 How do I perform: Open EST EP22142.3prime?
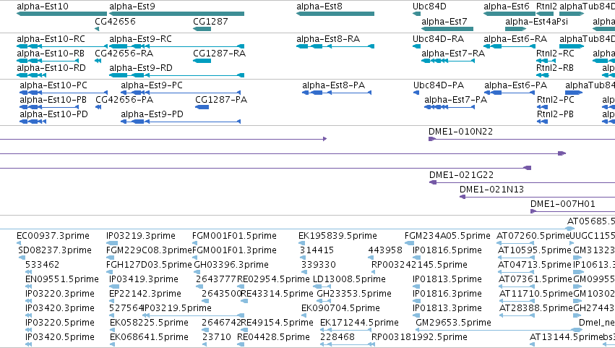pyautogui.click(x=112, y=301)
